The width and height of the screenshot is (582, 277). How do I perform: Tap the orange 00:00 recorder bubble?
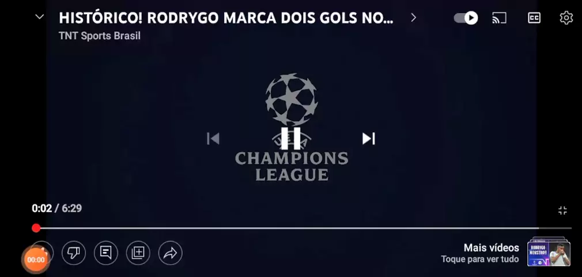click(36, 260)
